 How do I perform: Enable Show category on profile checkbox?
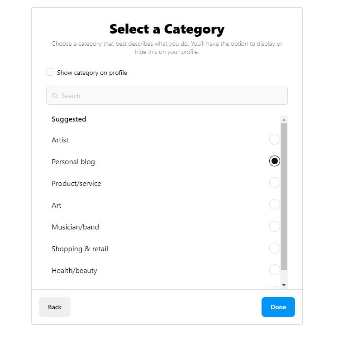pos(50,72)
